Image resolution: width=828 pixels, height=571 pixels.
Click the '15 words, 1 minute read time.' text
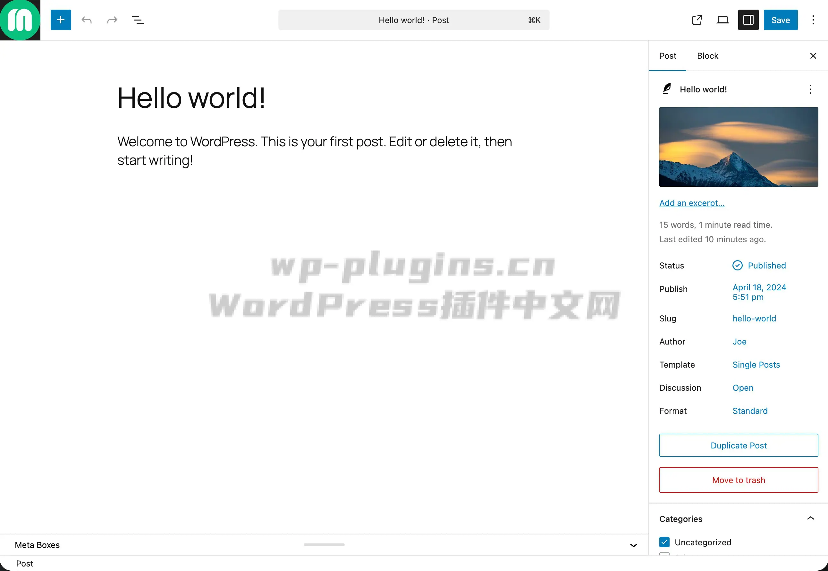pos(716,225)
